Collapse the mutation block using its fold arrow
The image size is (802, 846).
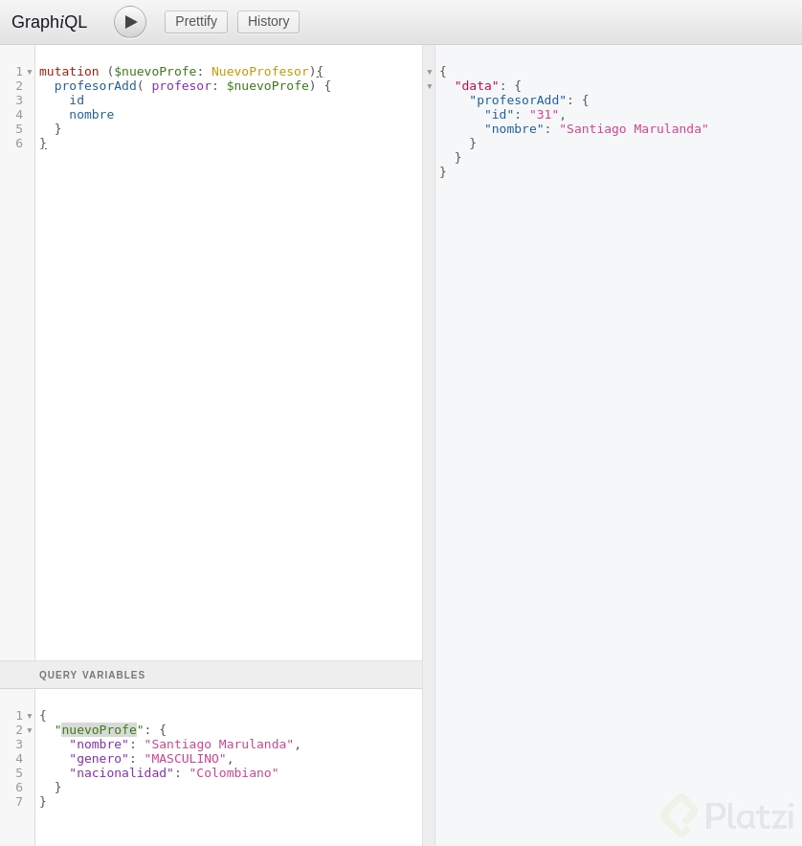(30, 71)
